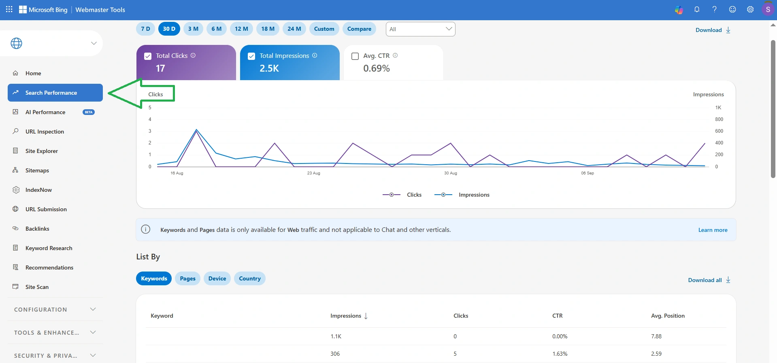Click the CTR column header

(x=558, y=316)
